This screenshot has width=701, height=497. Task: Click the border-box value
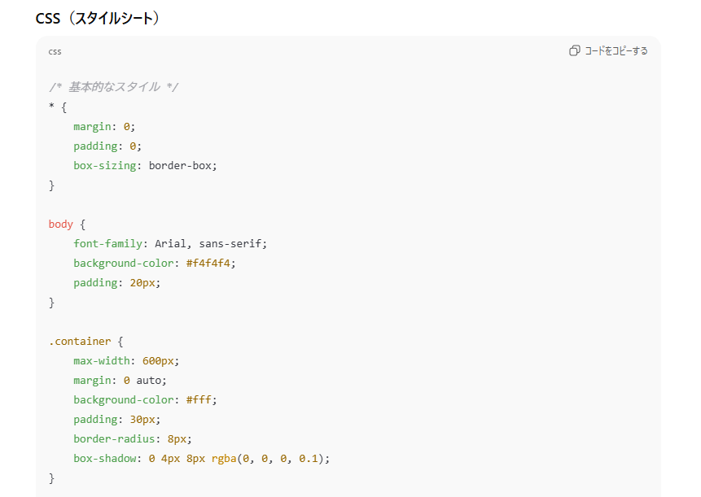pos(180,166)
